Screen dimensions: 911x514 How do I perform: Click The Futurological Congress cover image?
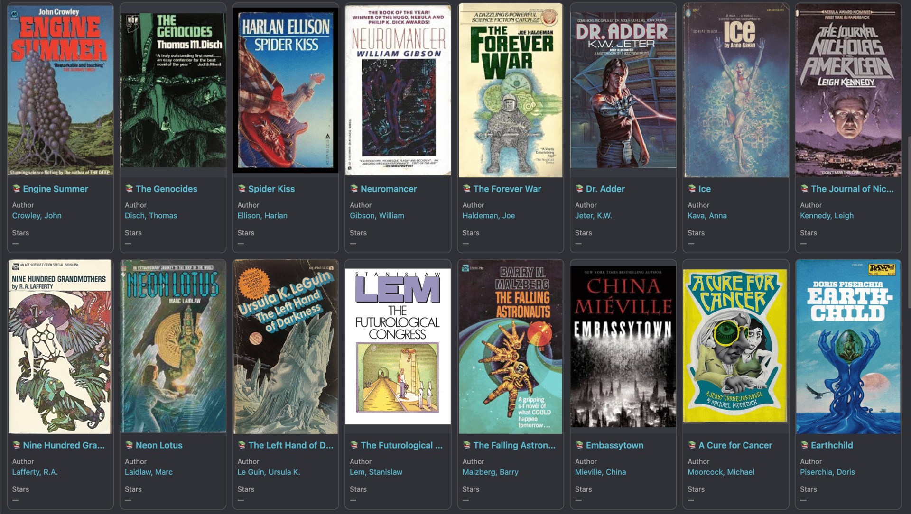[398, 347]
